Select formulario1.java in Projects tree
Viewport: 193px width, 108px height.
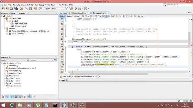[20, 26]
